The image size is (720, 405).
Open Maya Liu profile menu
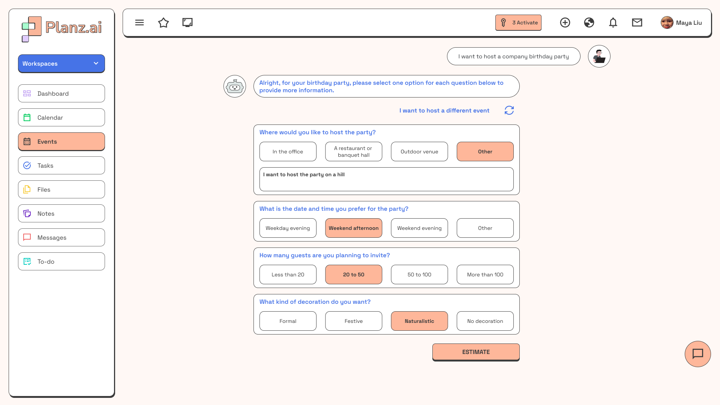681,22
